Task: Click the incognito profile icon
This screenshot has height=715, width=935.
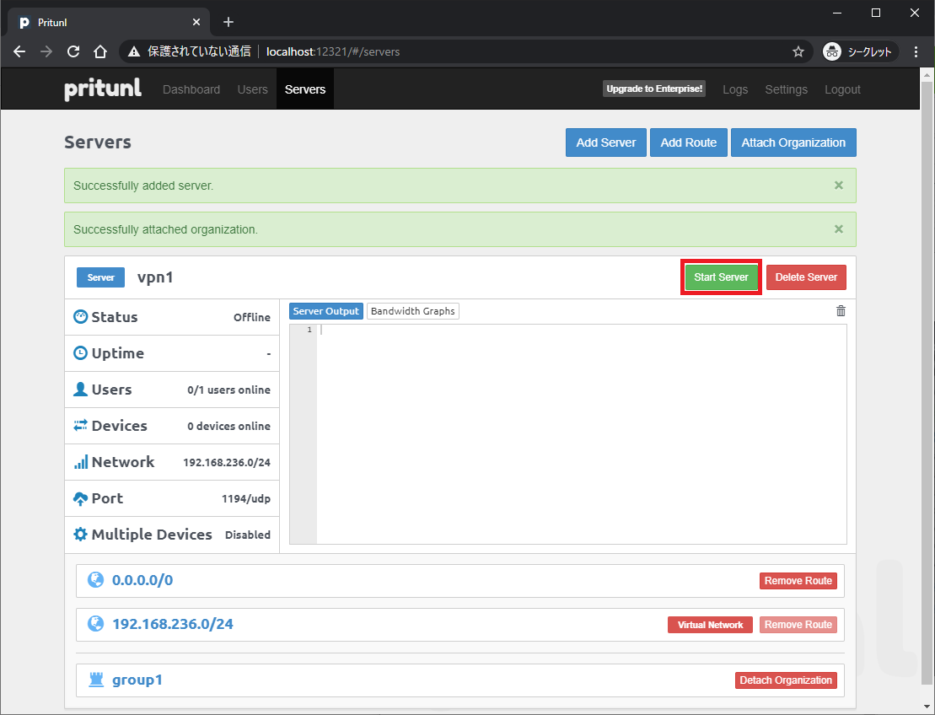Action: click(x=831, y=52)
